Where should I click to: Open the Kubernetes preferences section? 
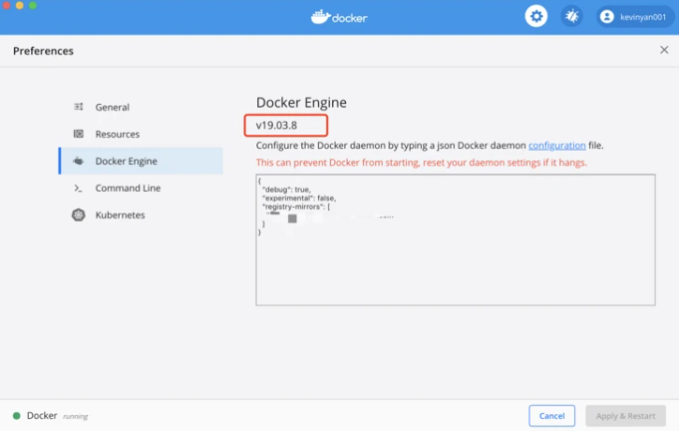click(141, 215)
